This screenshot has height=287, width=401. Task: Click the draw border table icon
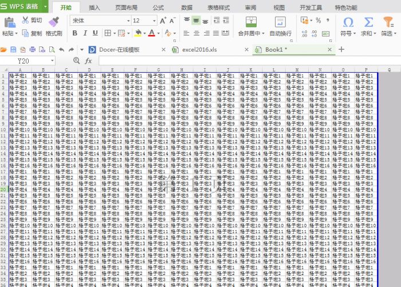pyautogui.click(x=121, y=33)
